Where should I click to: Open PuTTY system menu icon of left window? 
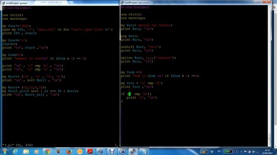(x=3, y=3)
